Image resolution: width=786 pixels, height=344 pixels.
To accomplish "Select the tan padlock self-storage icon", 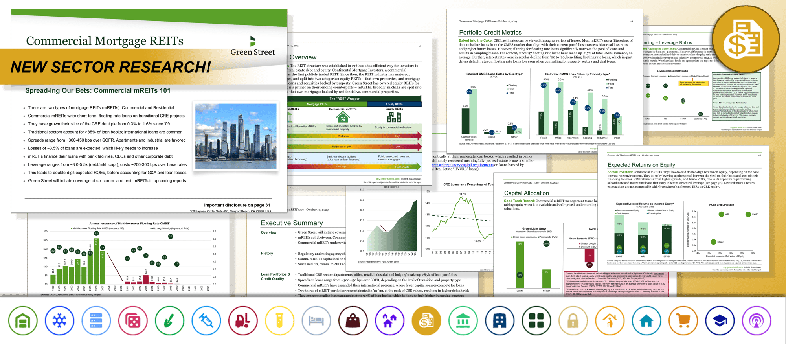I will pos(573,321).
